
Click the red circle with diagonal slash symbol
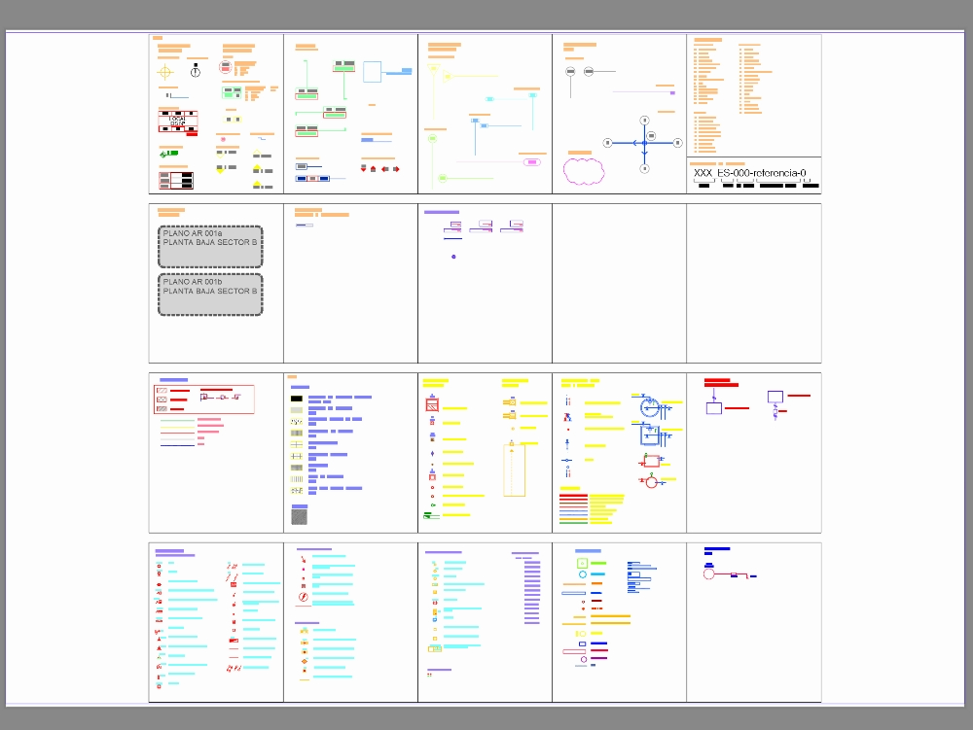pyautogui.click(x=303, y=597)
